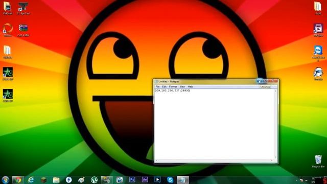Open Notepad View menu
The height and width of the screenshot is (184, 327).
pos(182,86)
